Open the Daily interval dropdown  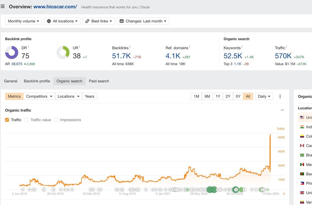[264, 96]
